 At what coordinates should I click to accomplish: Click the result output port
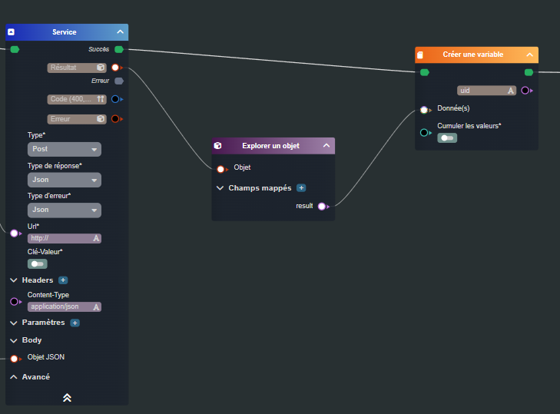click(x=322, y=206)
